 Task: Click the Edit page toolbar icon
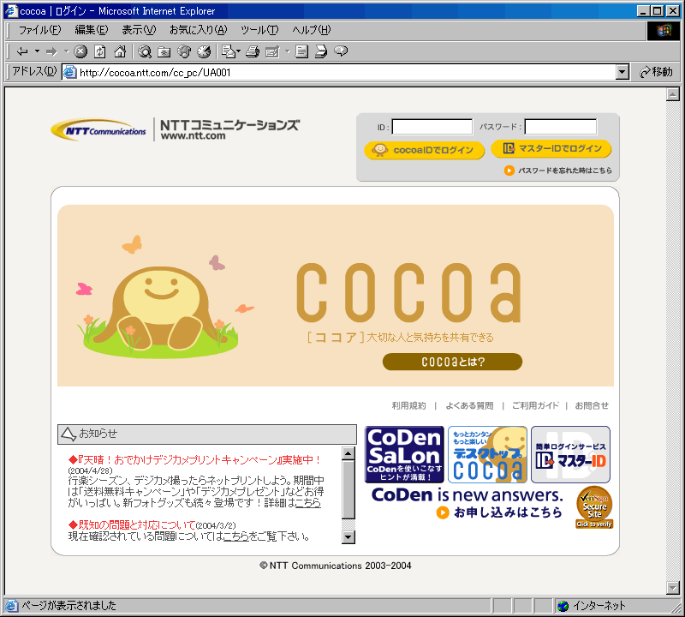(272, 51)
